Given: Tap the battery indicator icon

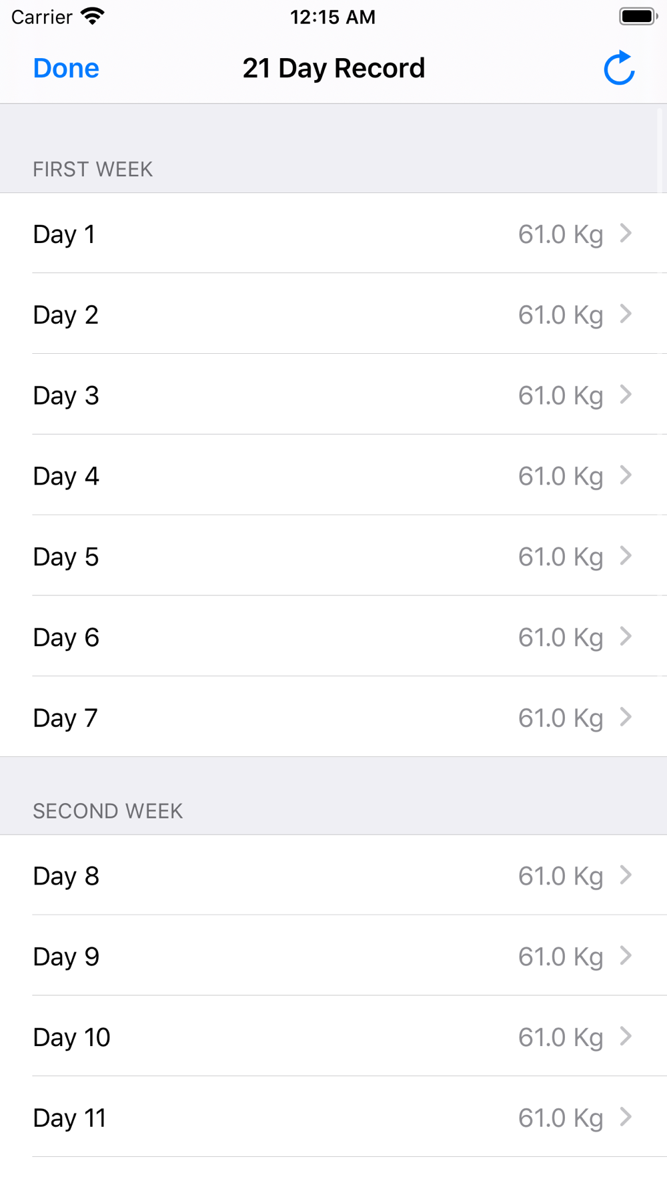Looking at the screenshot, I should pos(638,16).
